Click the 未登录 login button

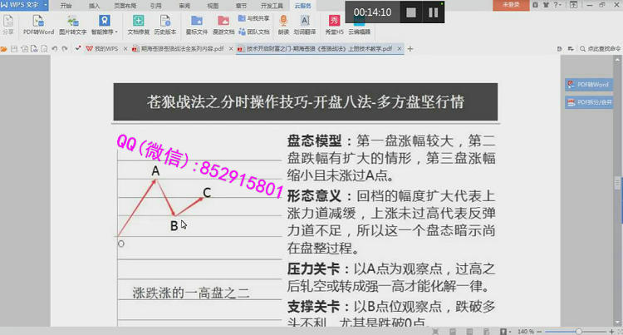pyautogui.click(x=513, y=5)
